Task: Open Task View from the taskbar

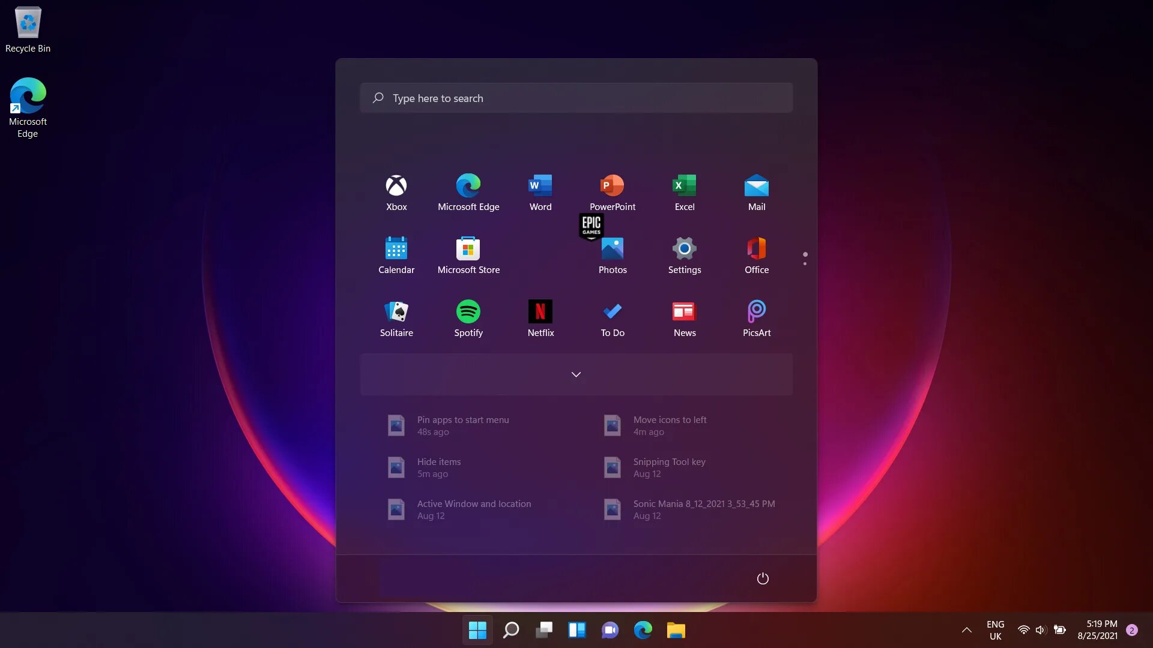Action: 544,630
